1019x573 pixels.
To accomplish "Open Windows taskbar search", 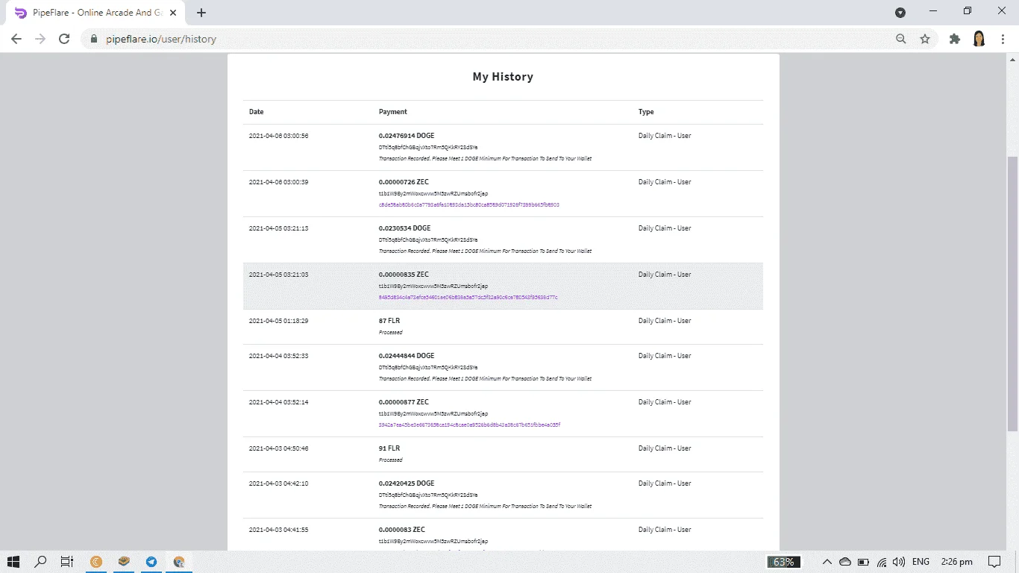I will coord(40,562).
